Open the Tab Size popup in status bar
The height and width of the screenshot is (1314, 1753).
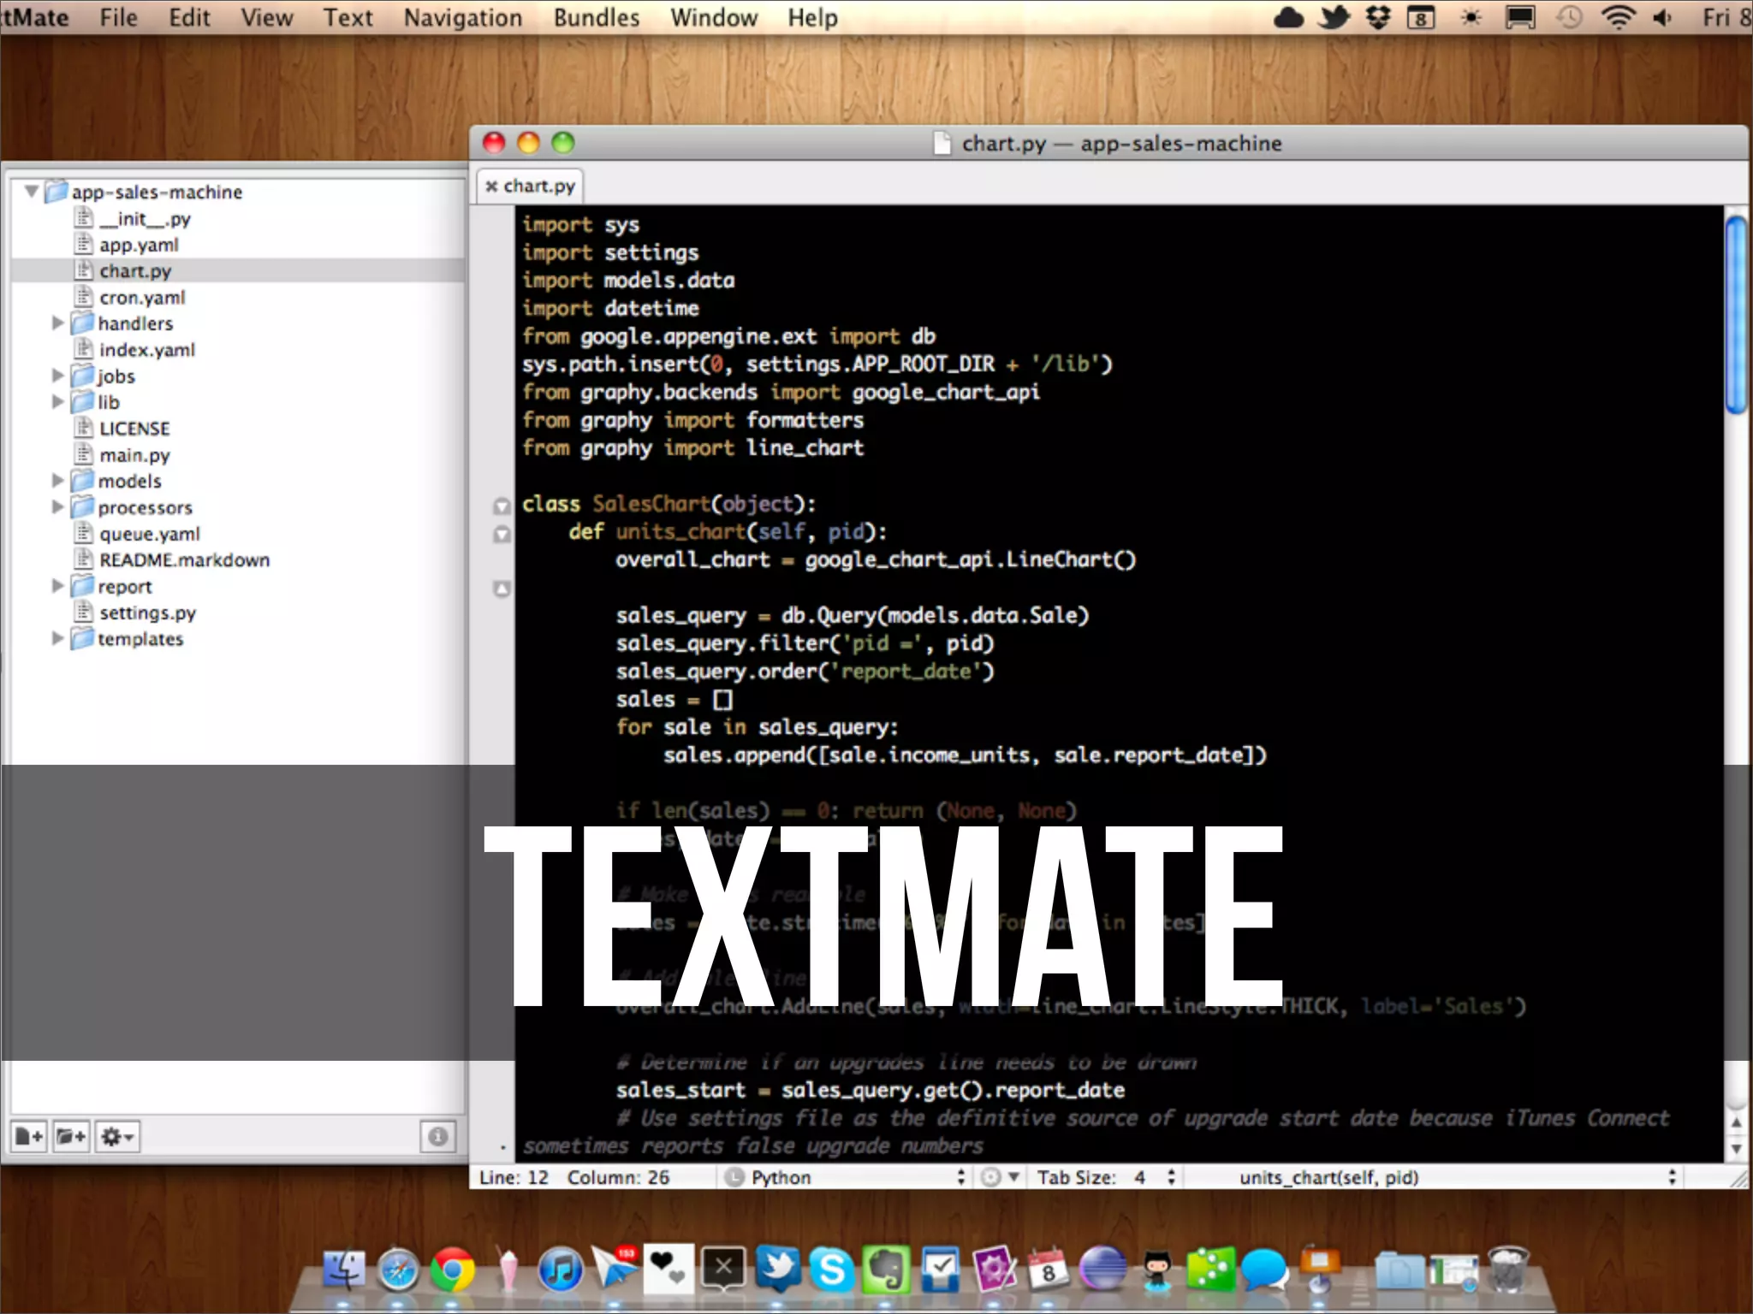point(1106,1177)
